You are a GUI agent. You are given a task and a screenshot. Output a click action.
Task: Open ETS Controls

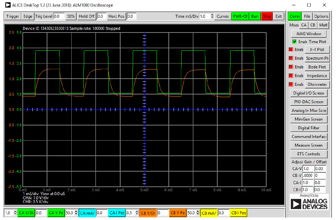tap(309, 154)
